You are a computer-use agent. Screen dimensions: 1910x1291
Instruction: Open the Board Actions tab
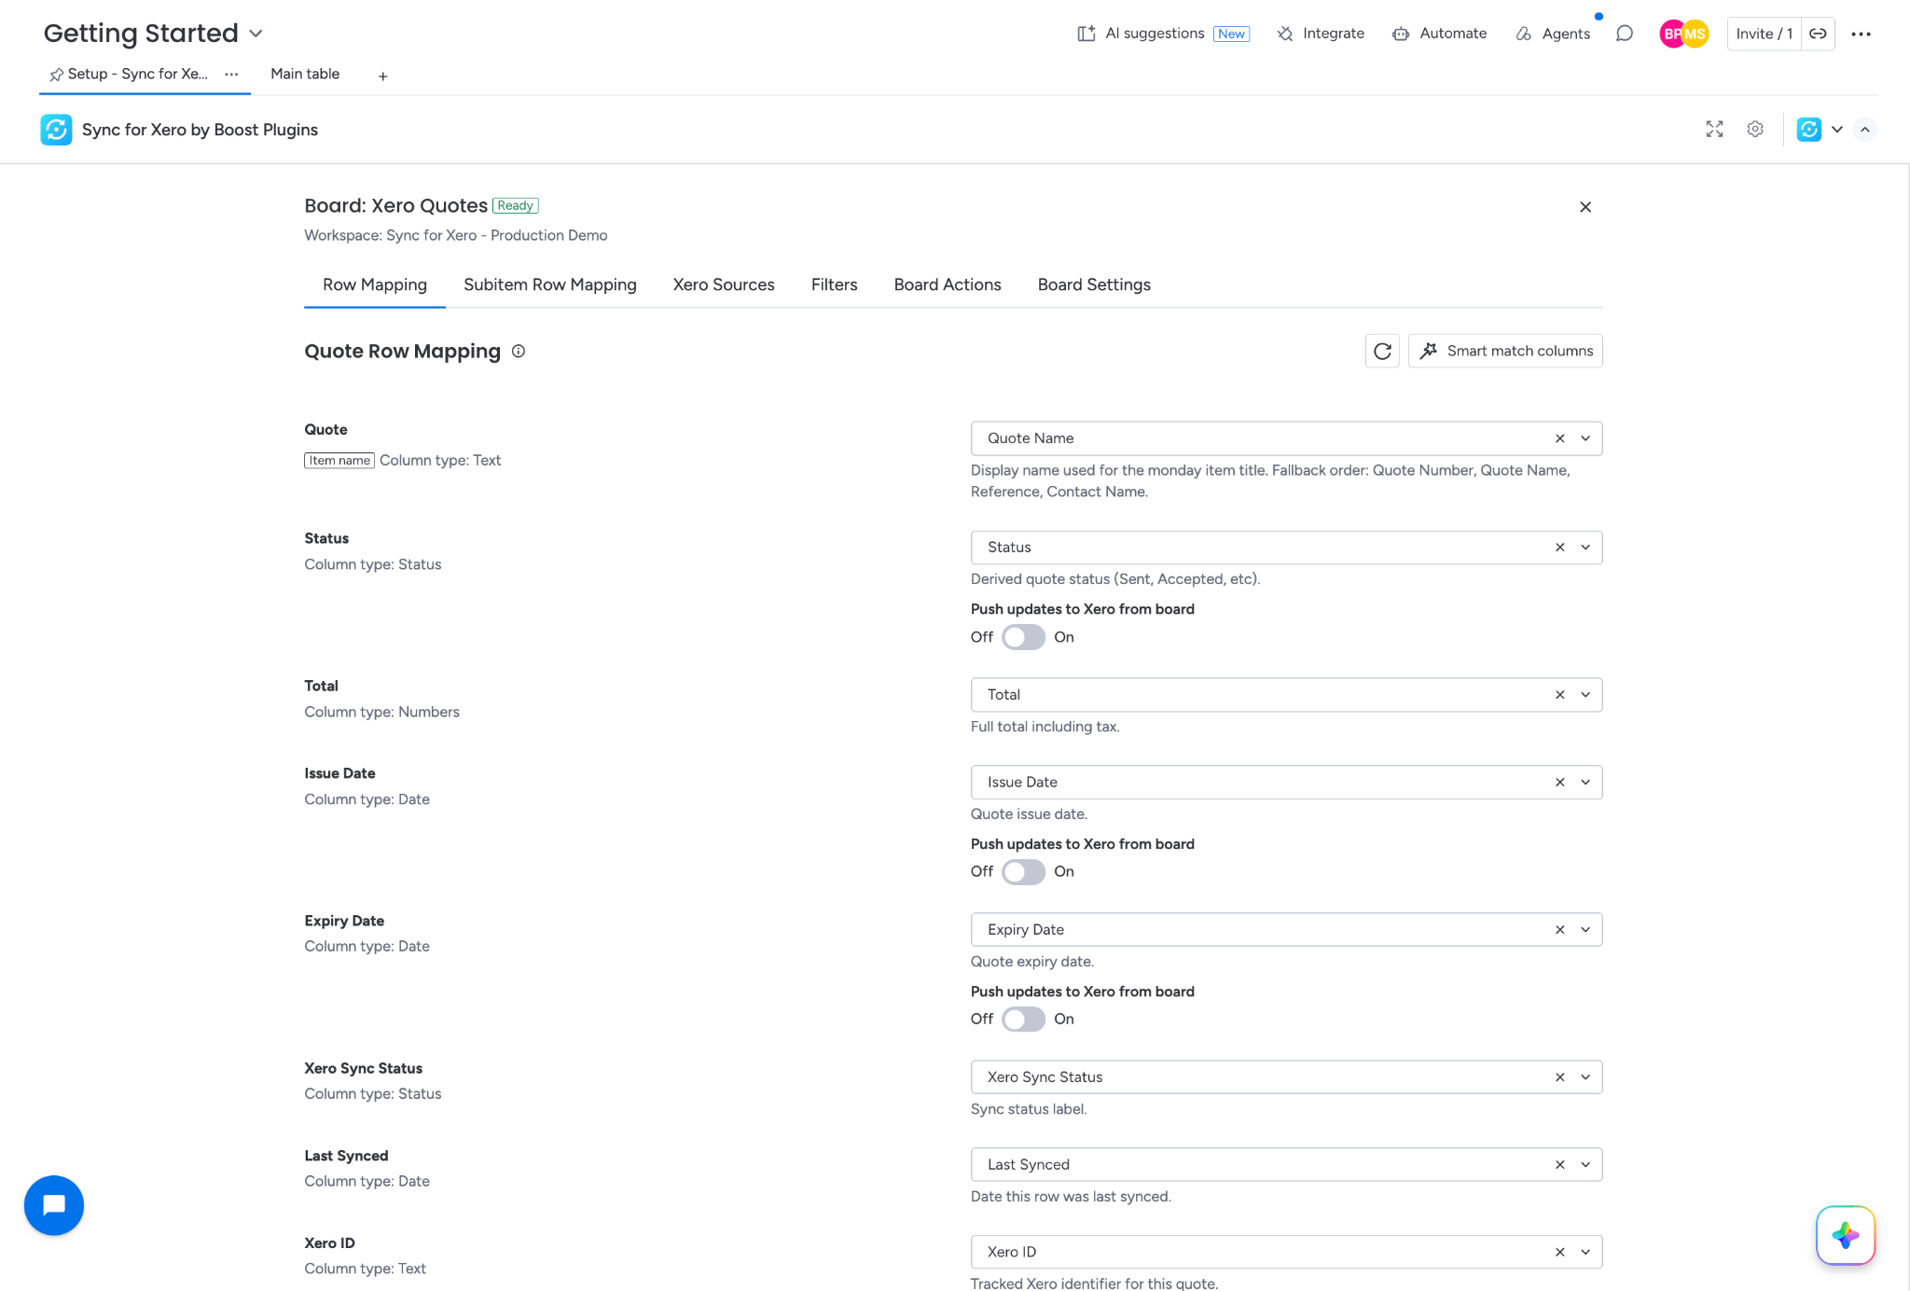948,285
